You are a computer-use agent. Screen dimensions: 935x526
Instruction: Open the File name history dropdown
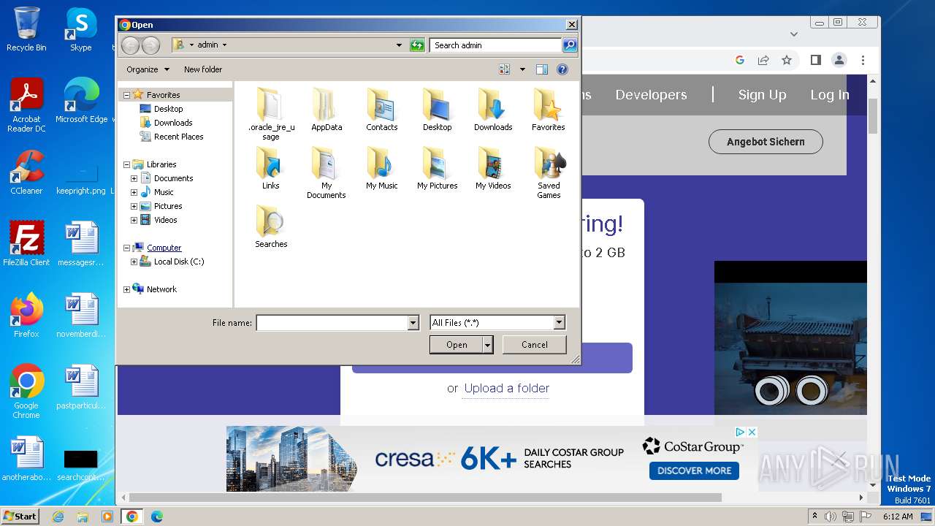pos(413,322)
